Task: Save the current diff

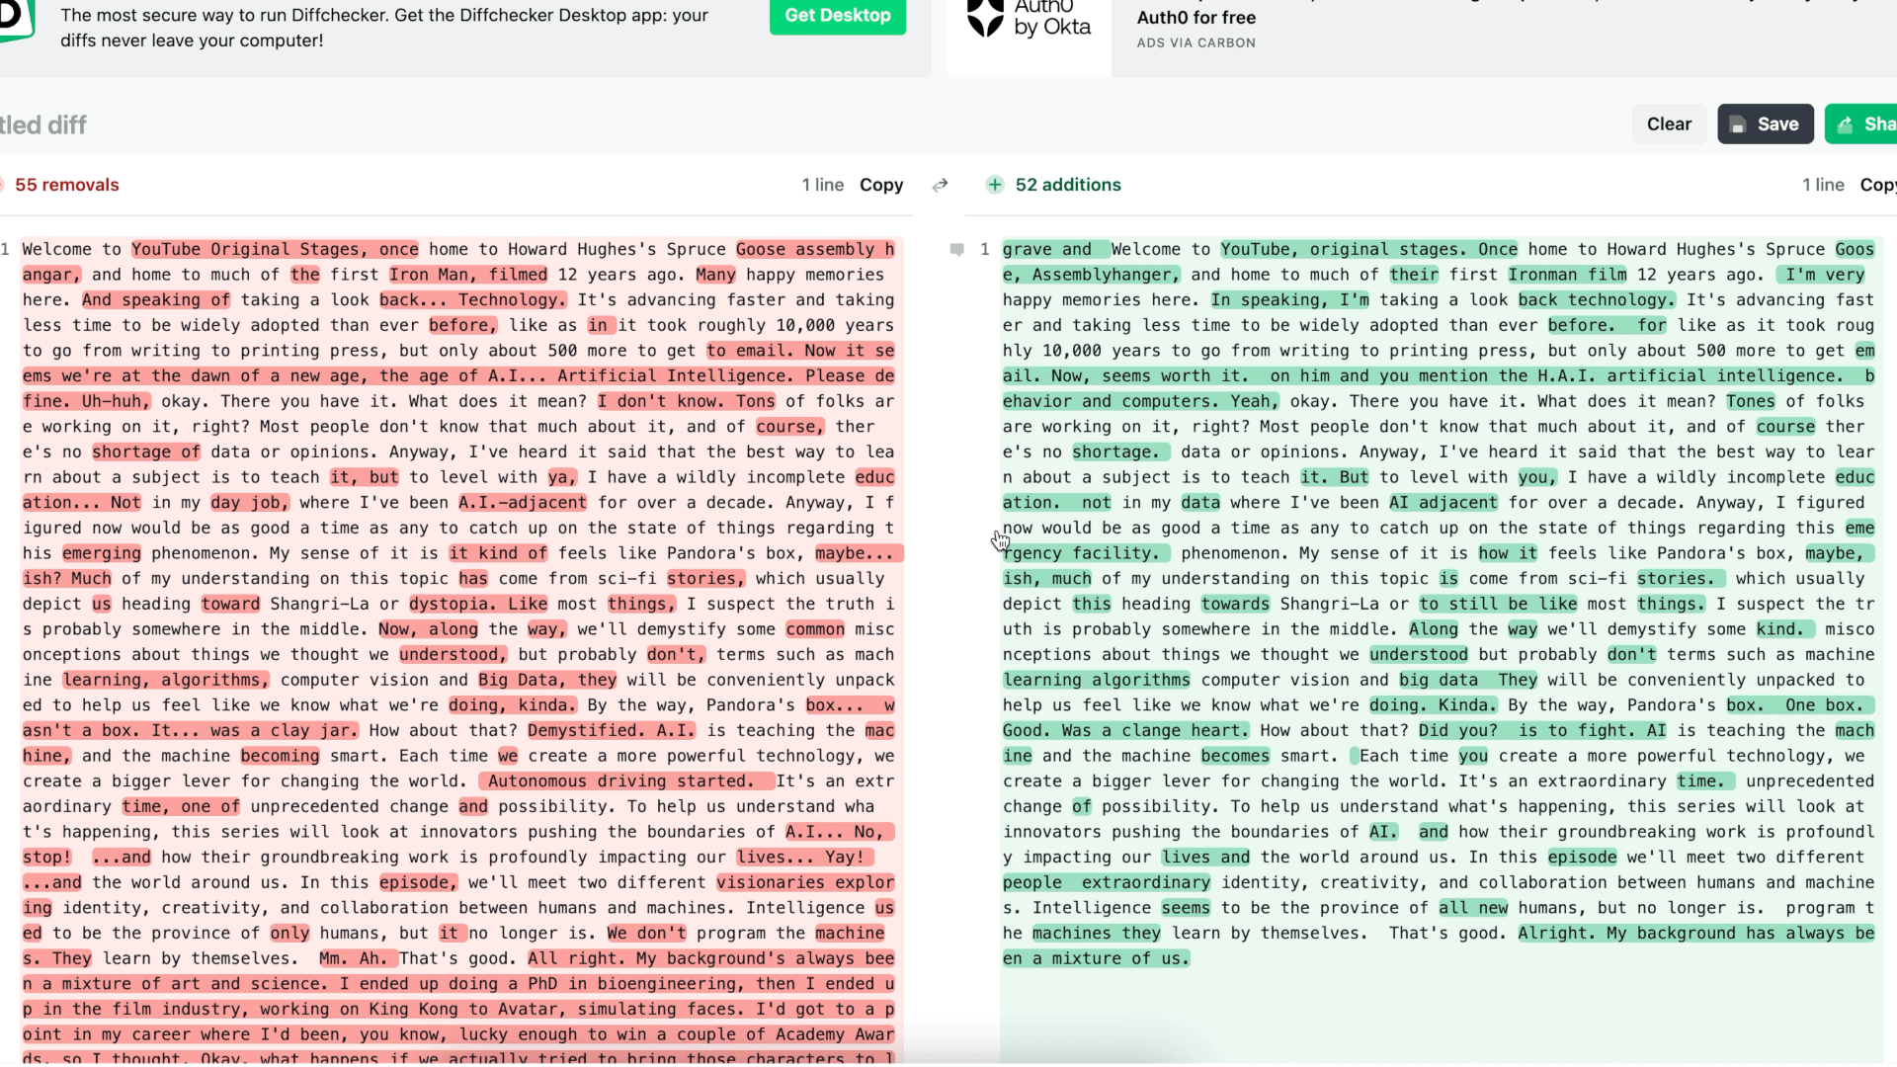Action: coord(1765,123)
